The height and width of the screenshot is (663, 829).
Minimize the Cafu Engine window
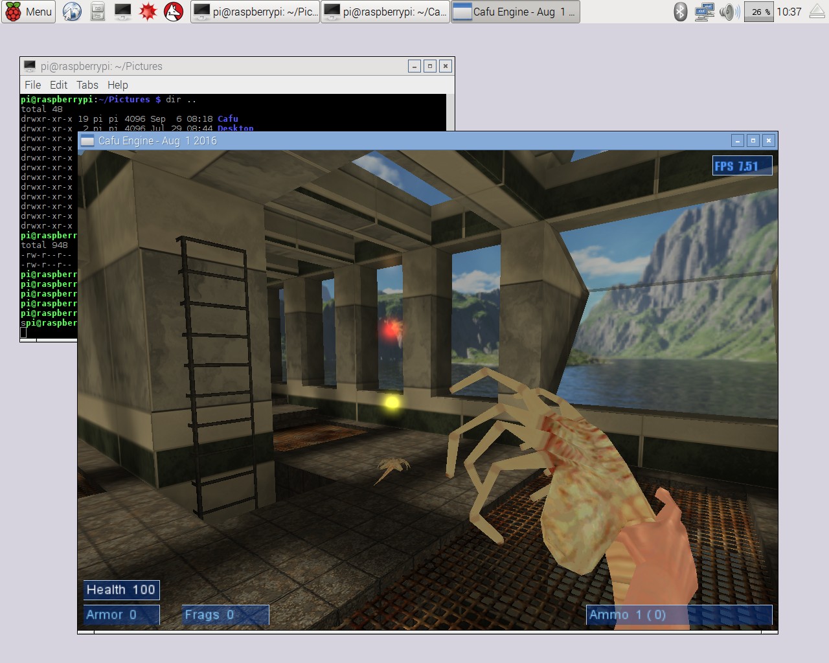[x=737, y=140]
